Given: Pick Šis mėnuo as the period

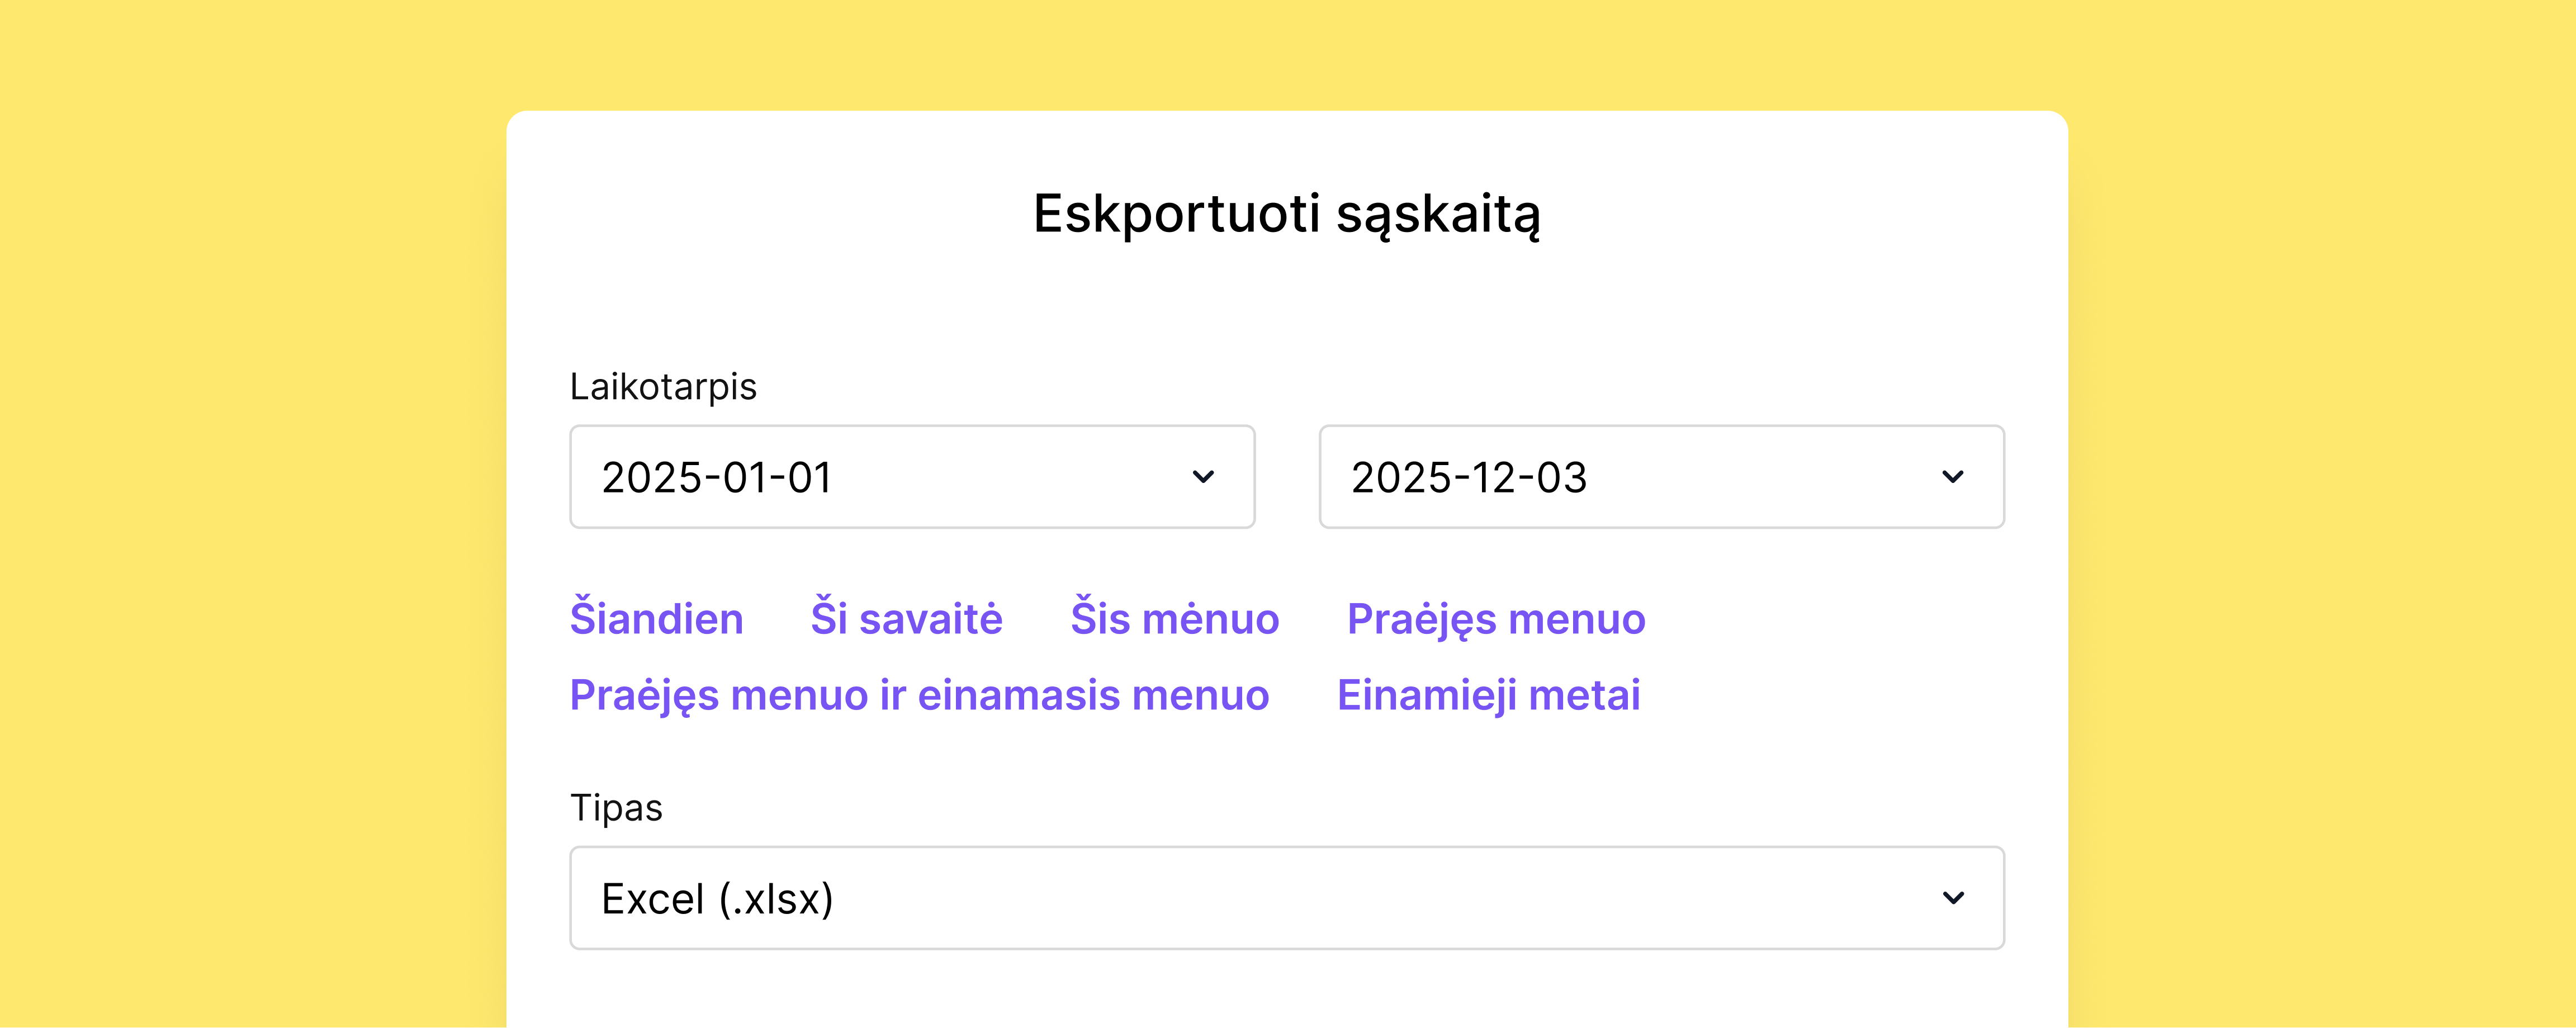Looking at the screenshot, I should coord(1174,619).
